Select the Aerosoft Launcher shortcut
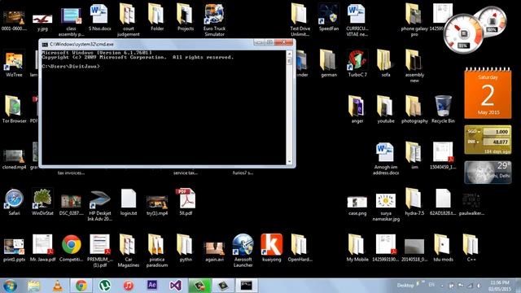The width and height of the screenshot is (521, 293). click(x=243, y=251)
